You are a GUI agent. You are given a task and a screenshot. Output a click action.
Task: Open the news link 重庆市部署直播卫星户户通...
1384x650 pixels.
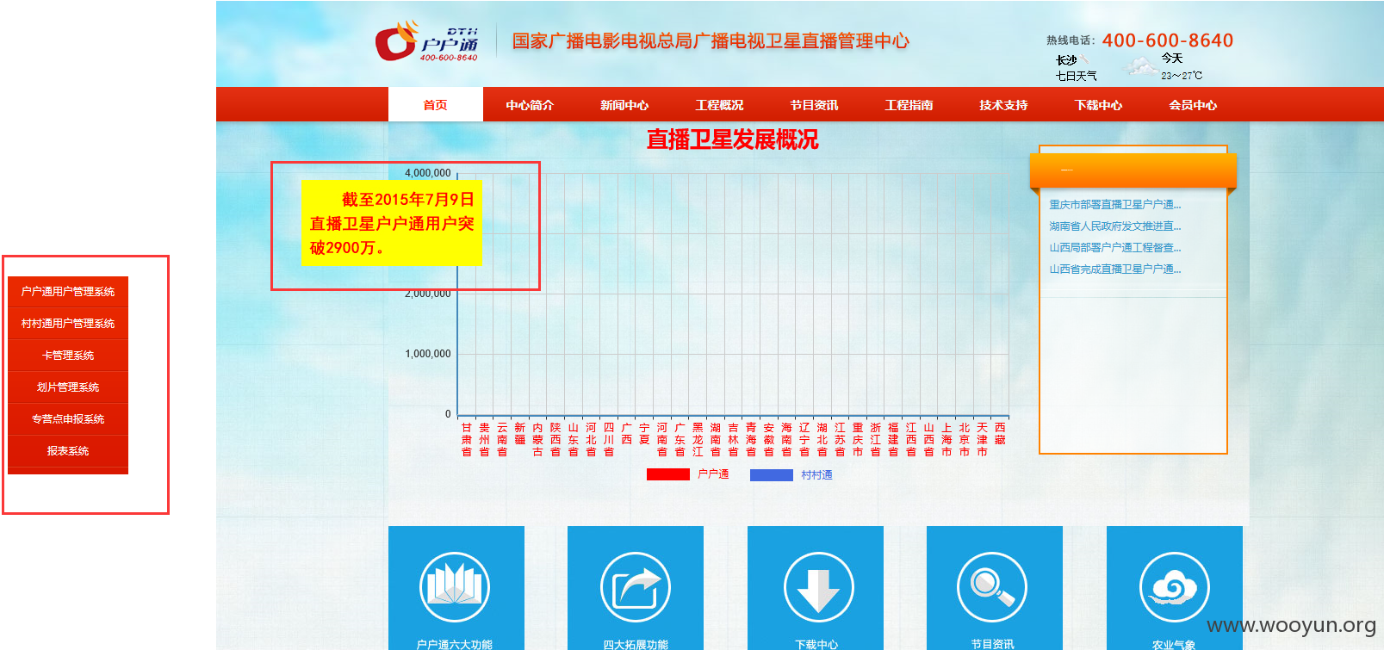pyautogui.click(x=1114, y=205)
